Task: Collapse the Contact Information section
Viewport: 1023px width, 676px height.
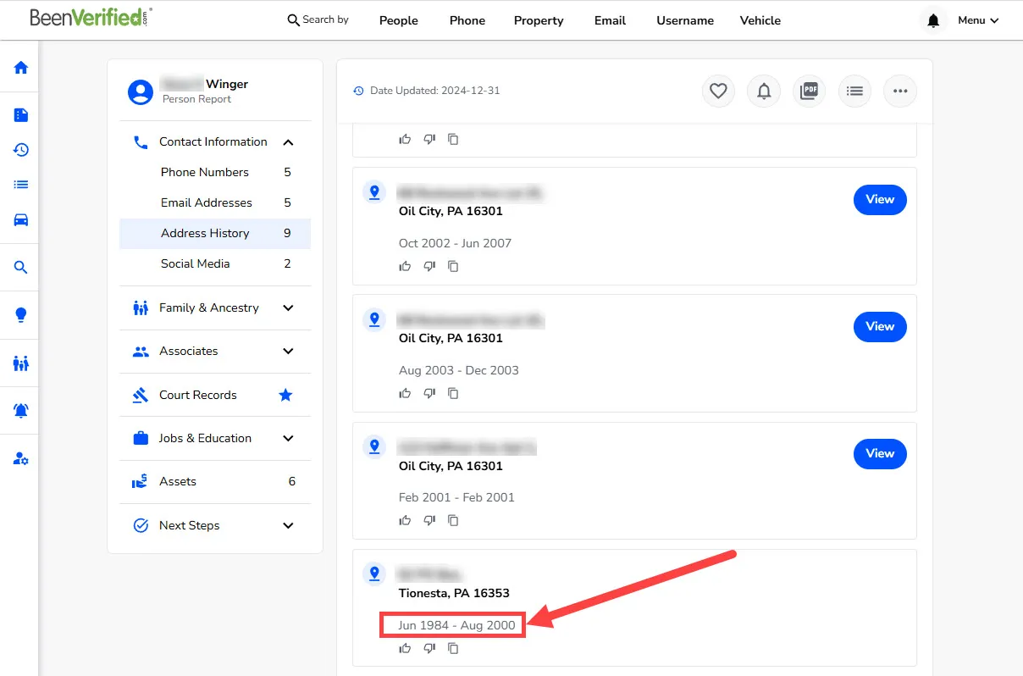Action: coord(288,141)
